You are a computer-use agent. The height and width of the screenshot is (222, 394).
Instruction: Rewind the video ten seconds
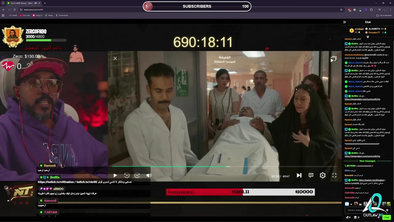coord(127,175)
